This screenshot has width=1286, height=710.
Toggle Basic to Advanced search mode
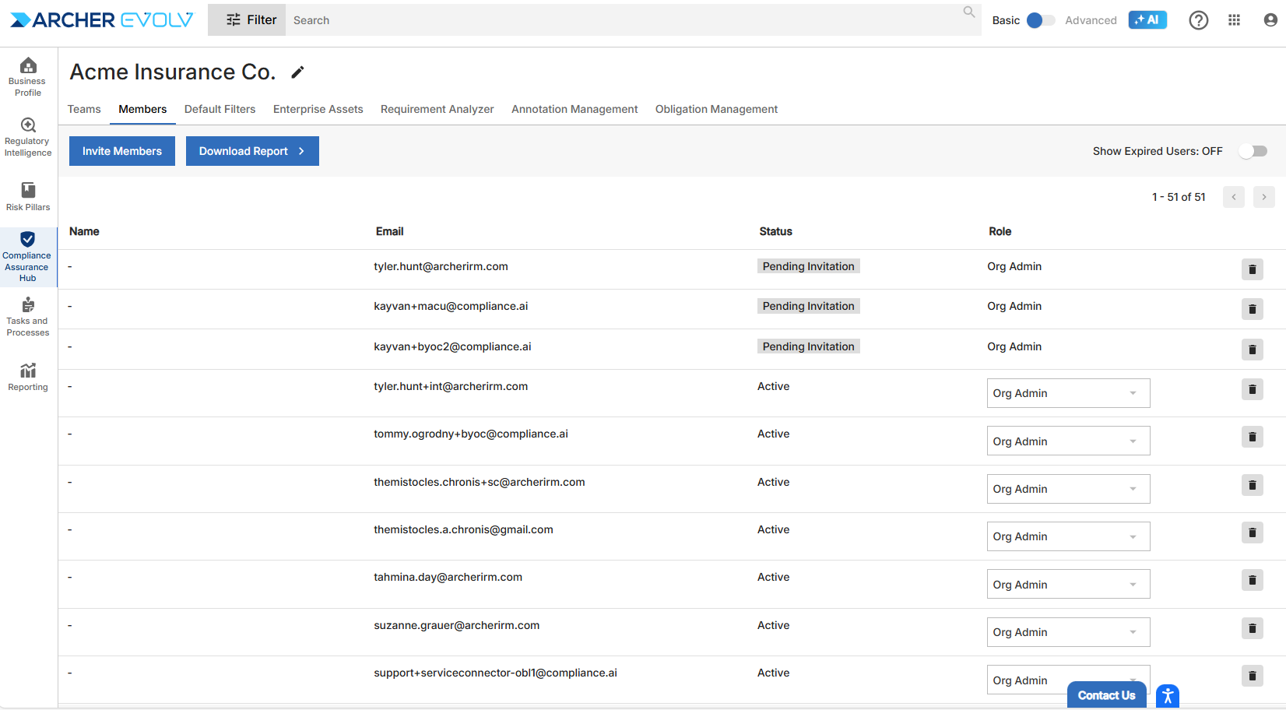1041,20
